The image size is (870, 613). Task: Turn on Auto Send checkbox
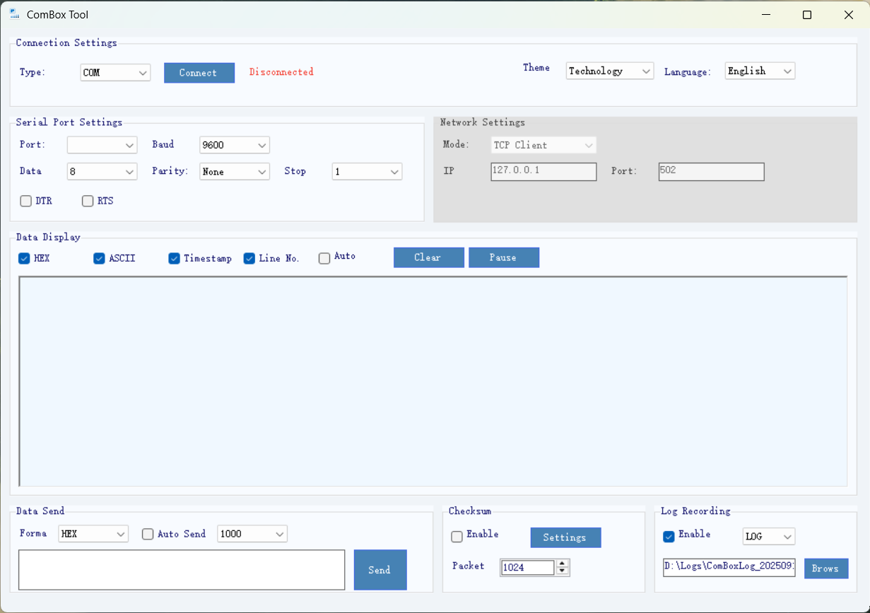point(148,535)
